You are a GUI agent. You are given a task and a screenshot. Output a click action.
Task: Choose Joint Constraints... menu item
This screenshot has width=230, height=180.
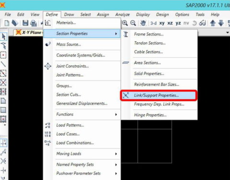coord(82,66)
